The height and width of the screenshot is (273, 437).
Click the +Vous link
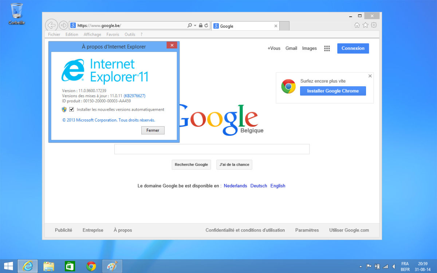point(274,48)
